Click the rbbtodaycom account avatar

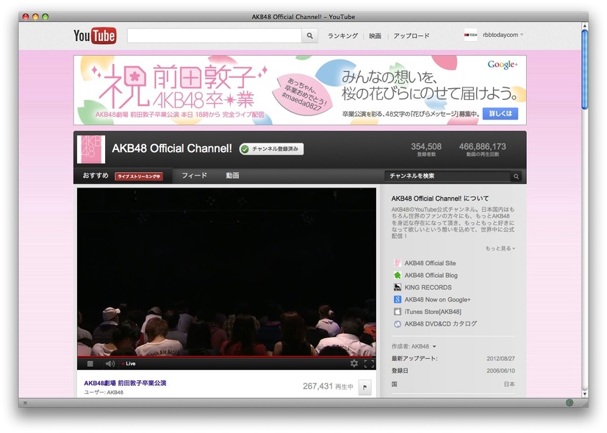click(471, 35)
